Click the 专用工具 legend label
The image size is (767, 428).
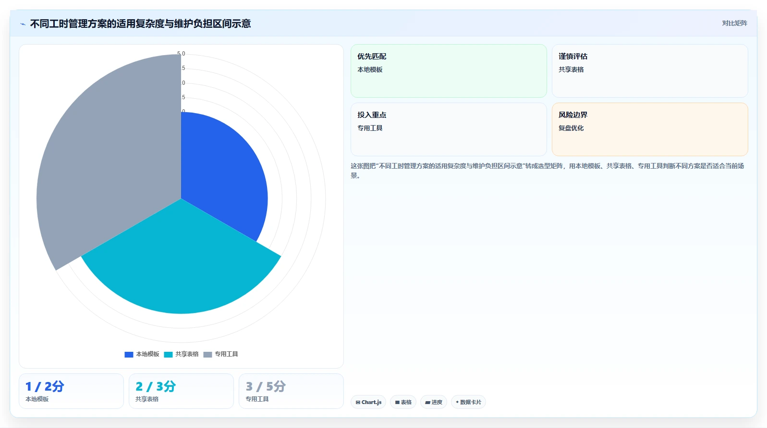226,354
